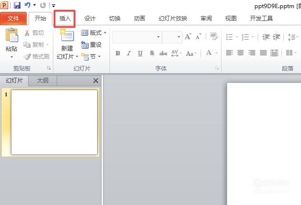Open the font name dropdown arrow
The image size is (301, 205).
pos(158,37)
